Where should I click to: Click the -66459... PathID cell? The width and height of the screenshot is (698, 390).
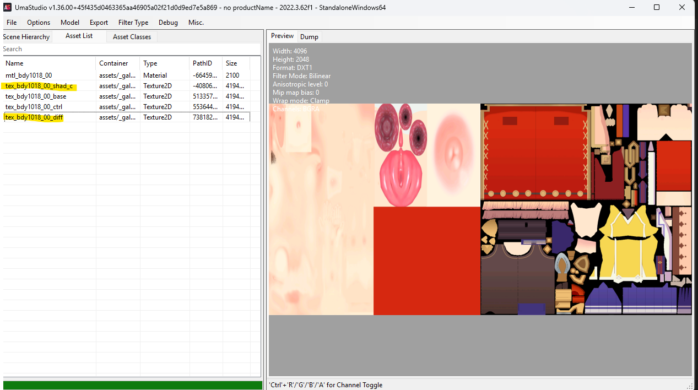tap(204, 75)
